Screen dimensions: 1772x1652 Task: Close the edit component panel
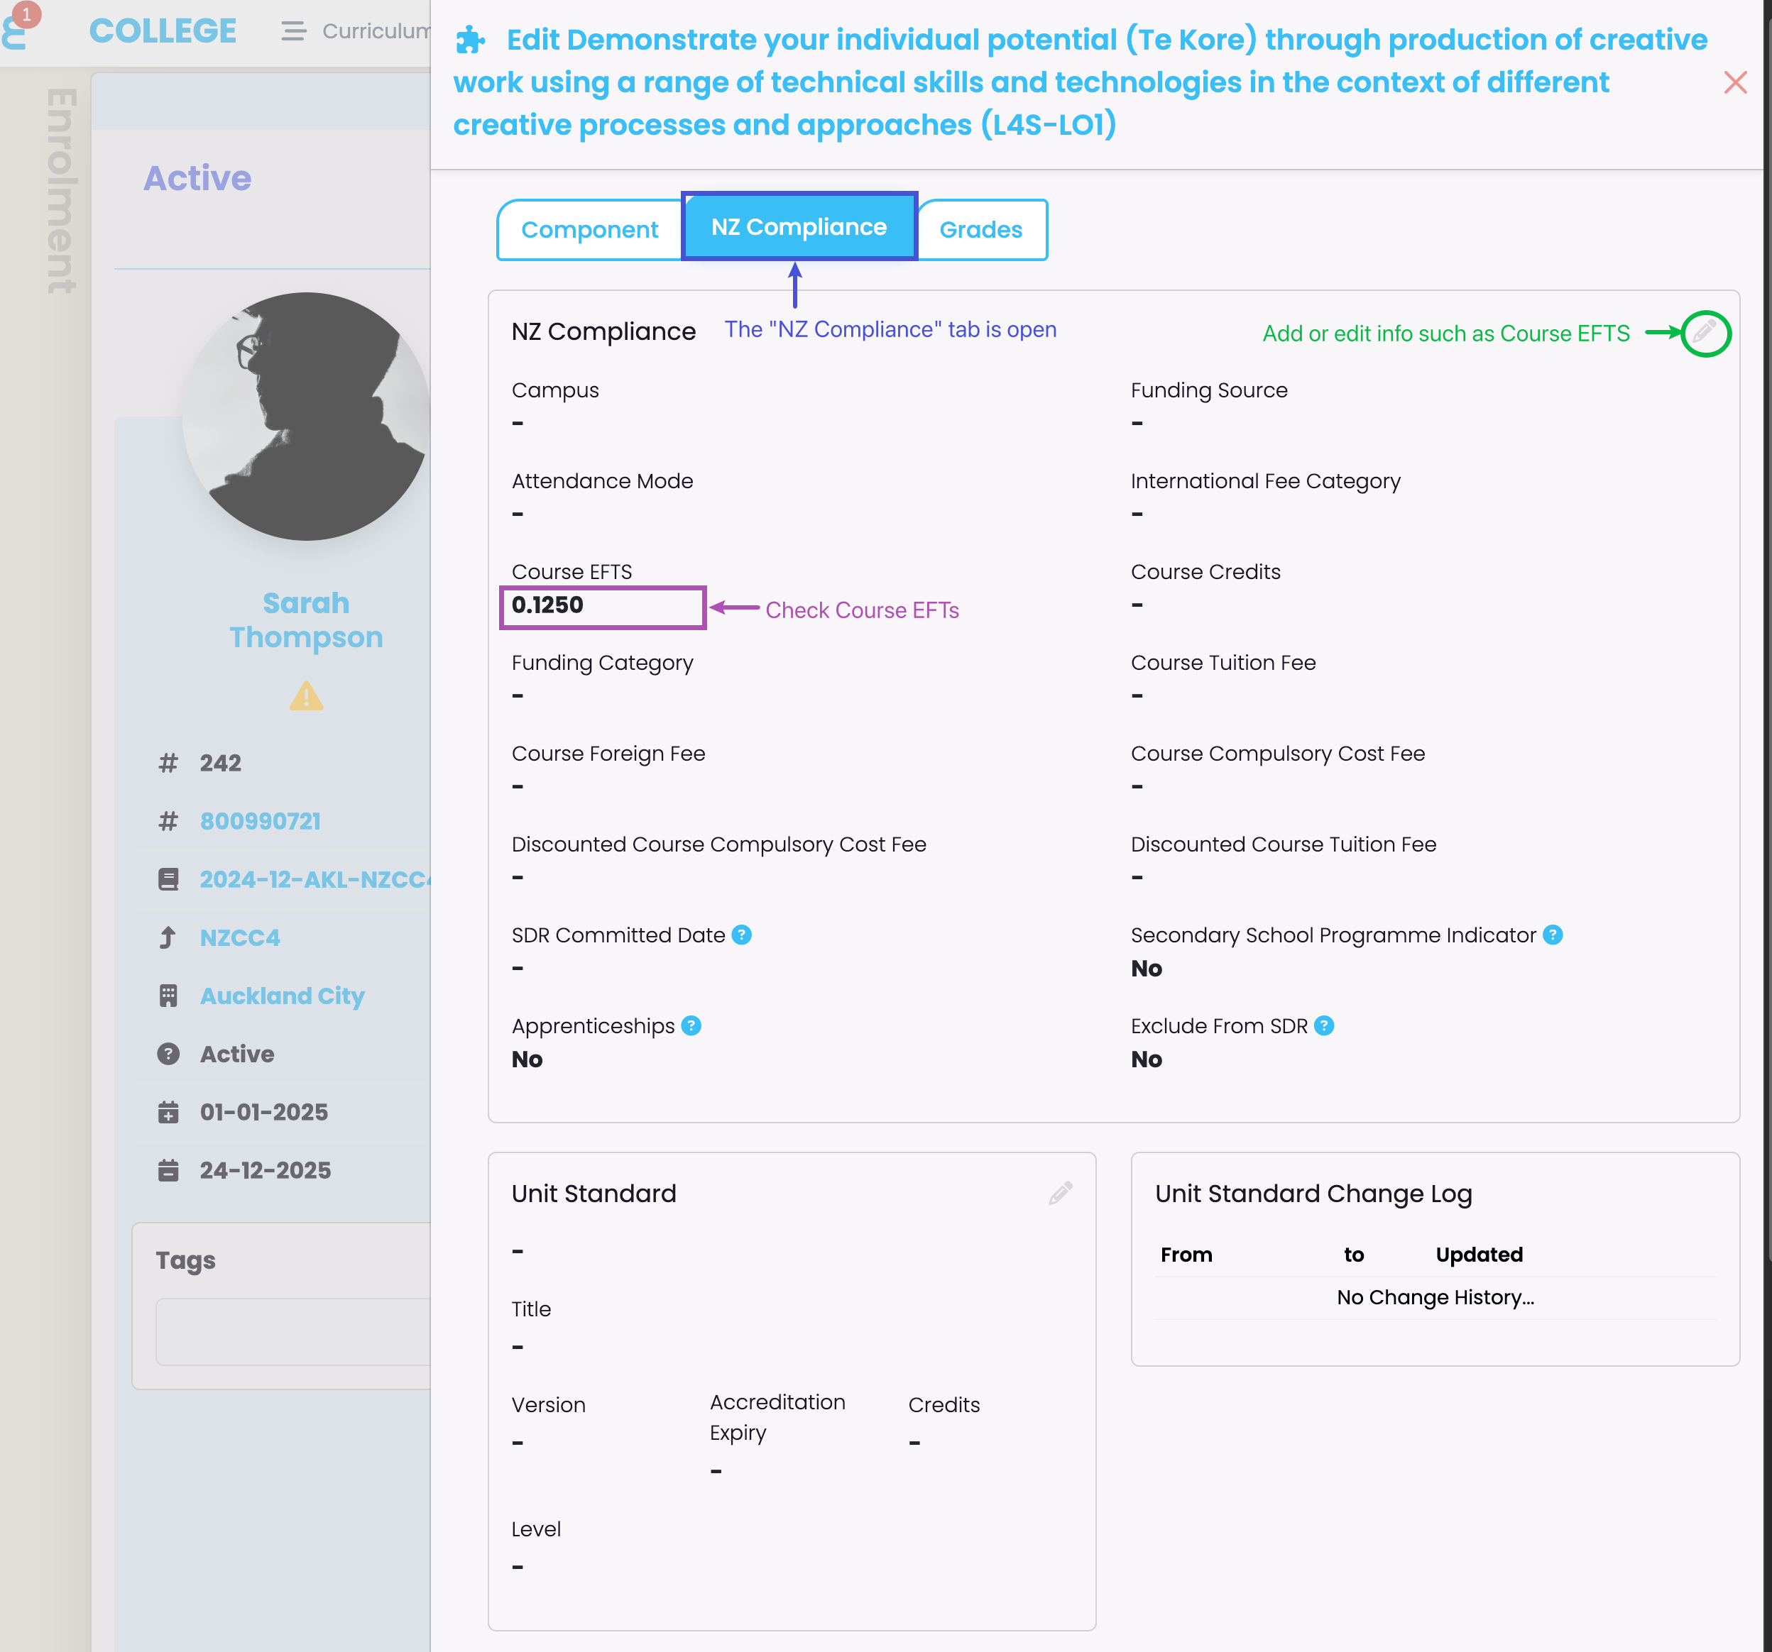click(1734, 83)
